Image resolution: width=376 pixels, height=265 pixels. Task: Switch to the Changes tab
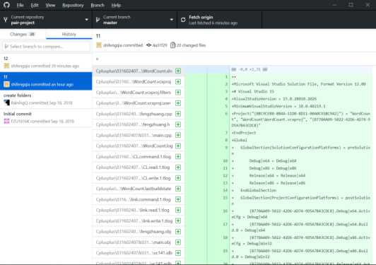pyautogui.click(x=23, y=34)
